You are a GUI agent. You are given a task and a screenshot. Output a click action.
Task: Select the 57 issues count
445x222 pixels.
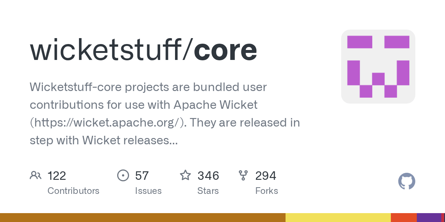pyautogui.click(x=142, y=176)
